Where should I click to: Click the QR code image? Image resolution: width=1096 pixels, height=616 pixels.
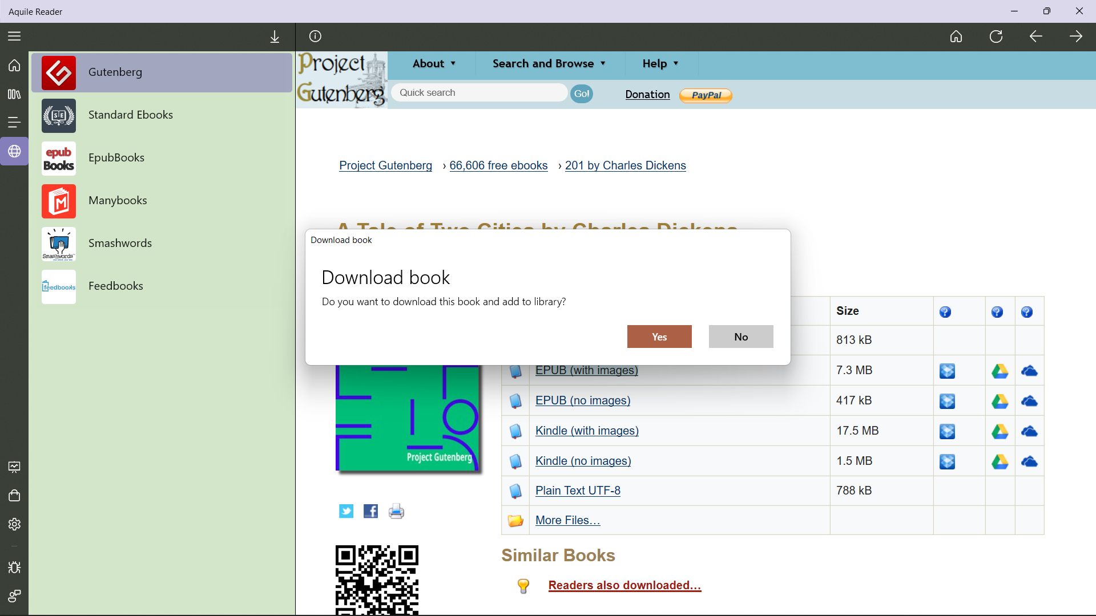(x=377, y=580)
